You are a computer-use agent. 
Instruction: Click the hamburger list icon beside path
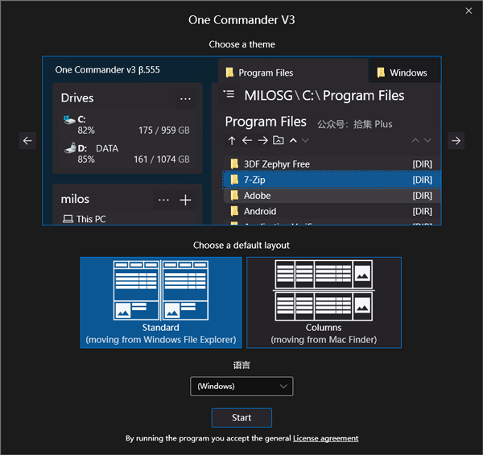pos(229,94)
